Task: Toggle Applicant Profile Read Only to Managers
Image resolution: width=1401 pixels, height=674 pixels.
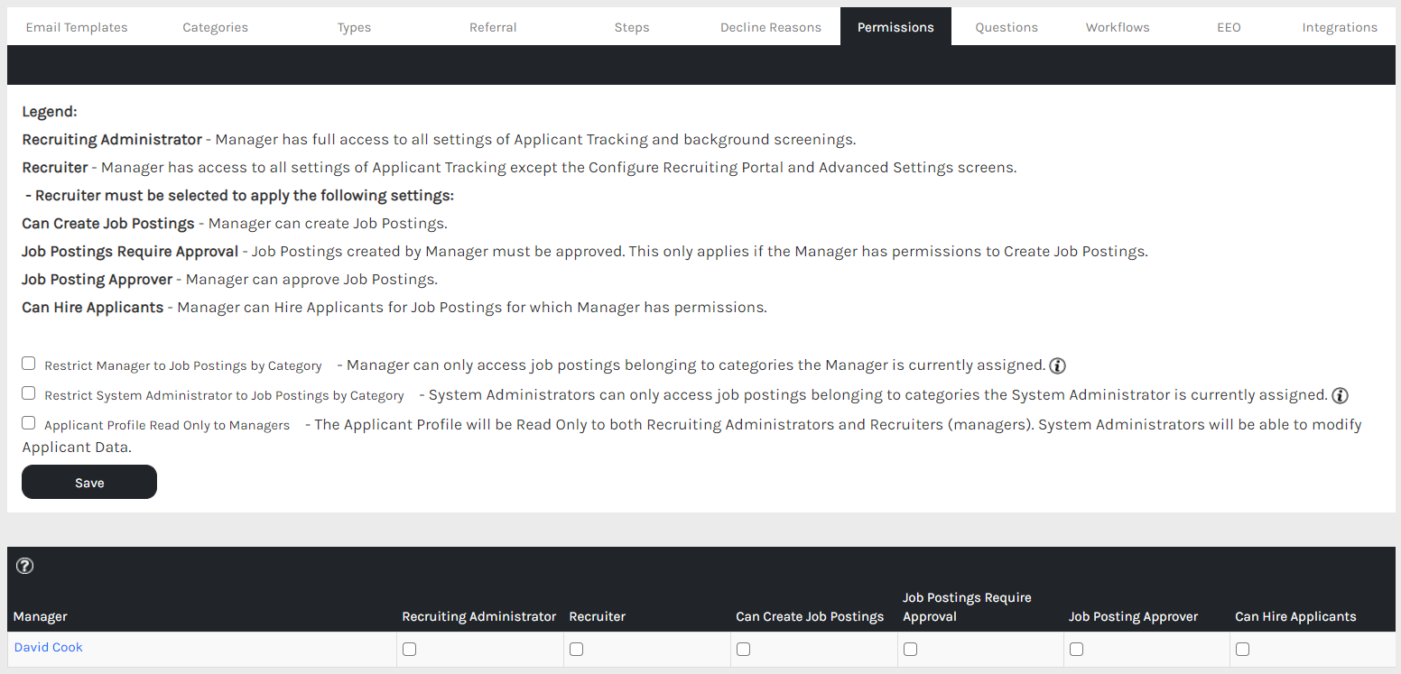Action: (29, 423)
